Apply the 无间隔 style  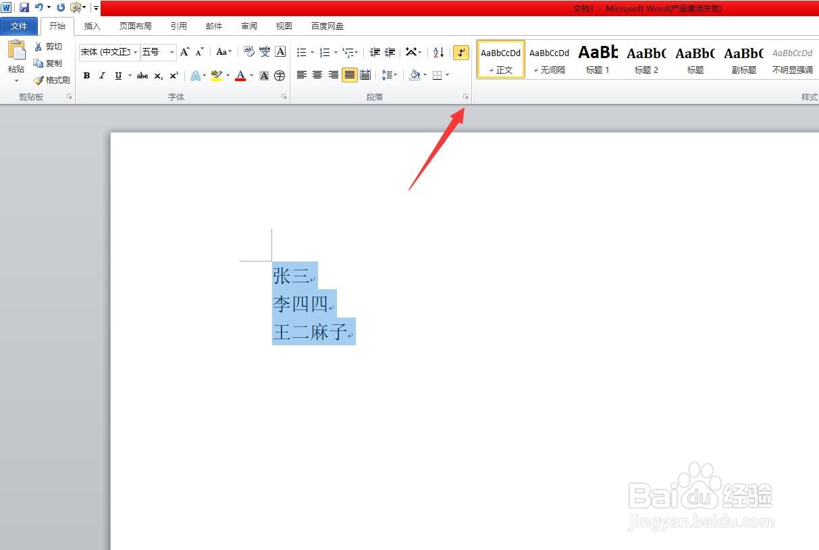pos(549,59)
